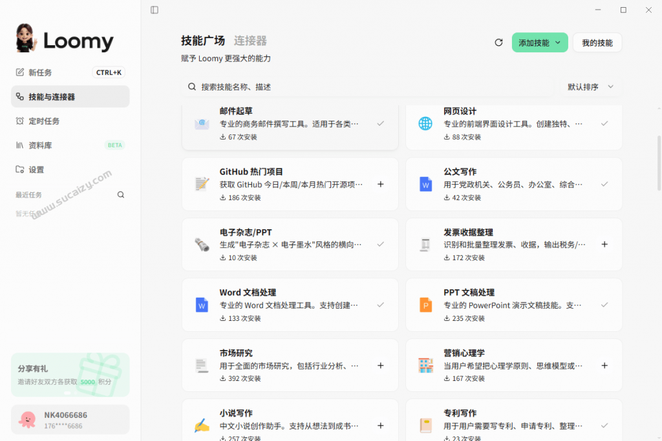Image resolution: width=662 pixels, height=441 pixels.
Task: Click the 最近任务 section label
Action: click(28, 195)
